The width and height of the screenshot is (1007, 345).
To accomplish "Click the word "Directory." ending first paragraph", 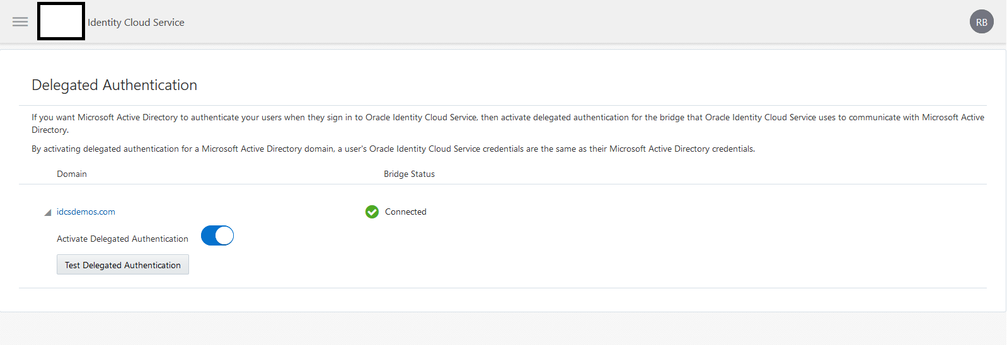I will coord(50,130).
